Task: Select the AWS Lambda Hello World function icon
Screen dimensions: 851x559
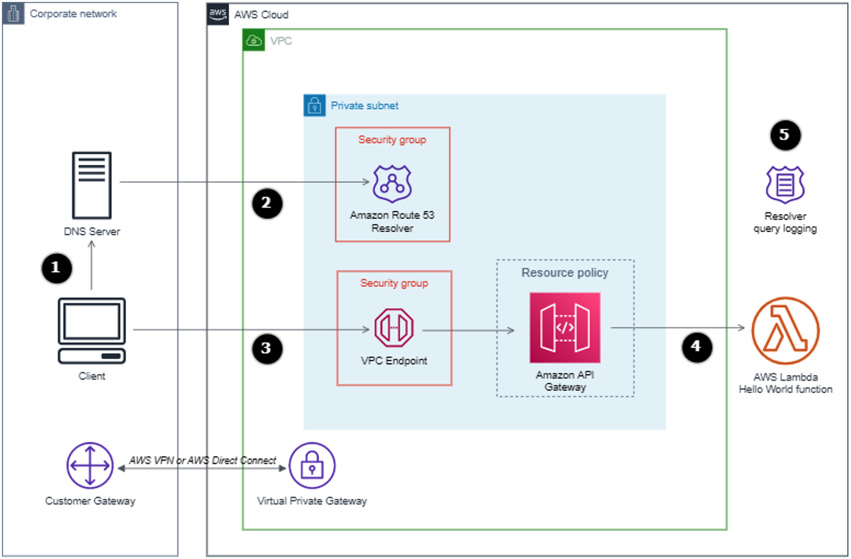Action: [786, 329]
